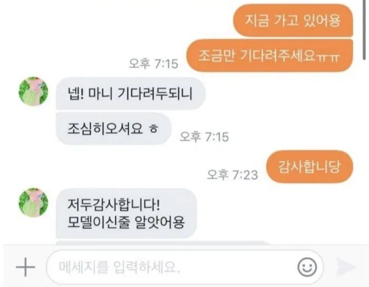Click the 모델이신줄 알앗어용 text line

click(x=126, y=222)
